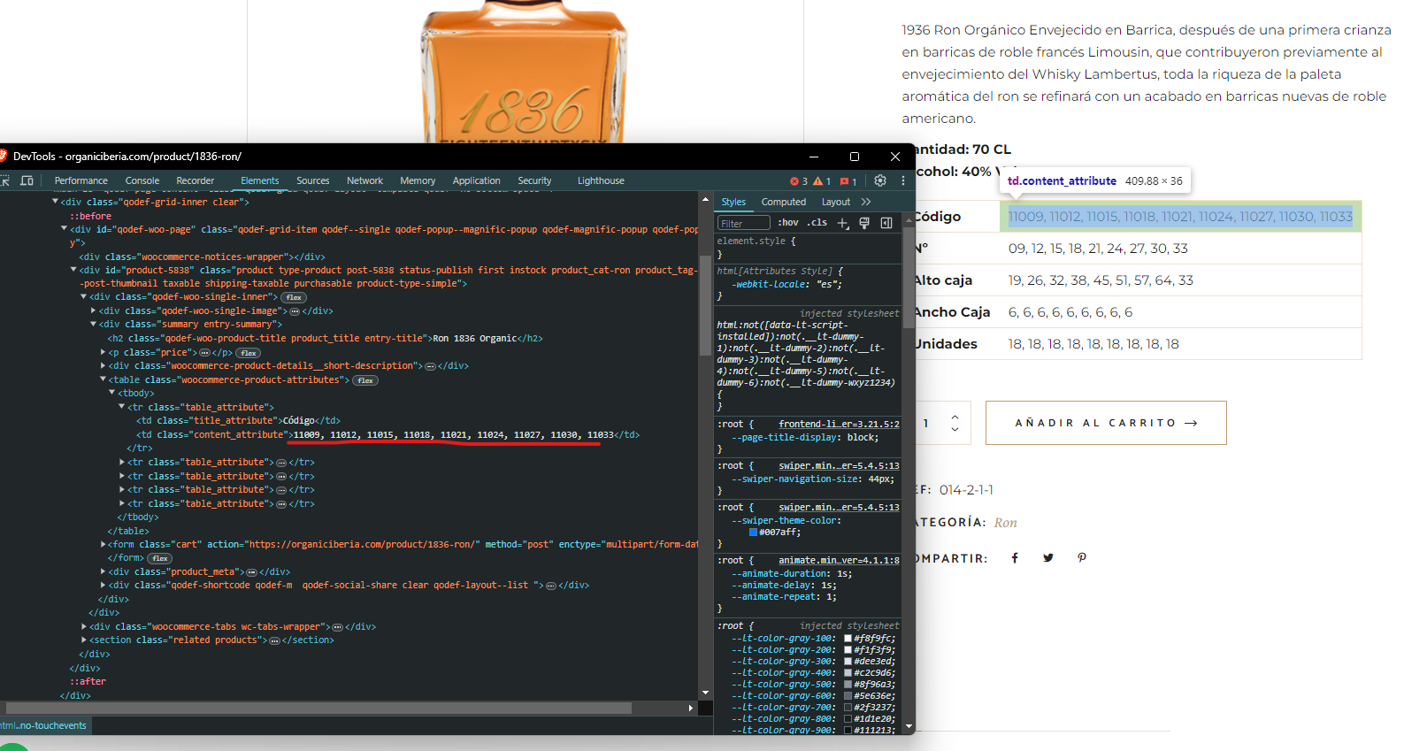The width and height of the screenshot is (1404, 751).
Task: Click the #007aff swiper theme color swatch
Action: click(x=754, y=533)
